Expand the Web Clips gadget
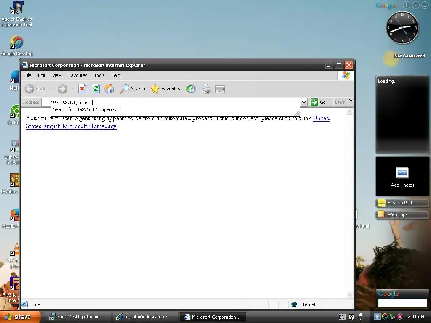 click(x=402, y=214)
